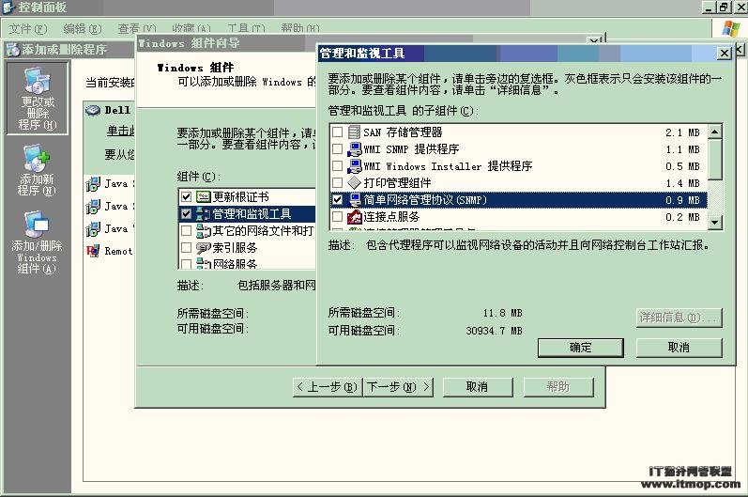This screenshot has width=748, height=497.
Task: Click the WMI SNMP 提供程序 icon
Action: [354, 149]
